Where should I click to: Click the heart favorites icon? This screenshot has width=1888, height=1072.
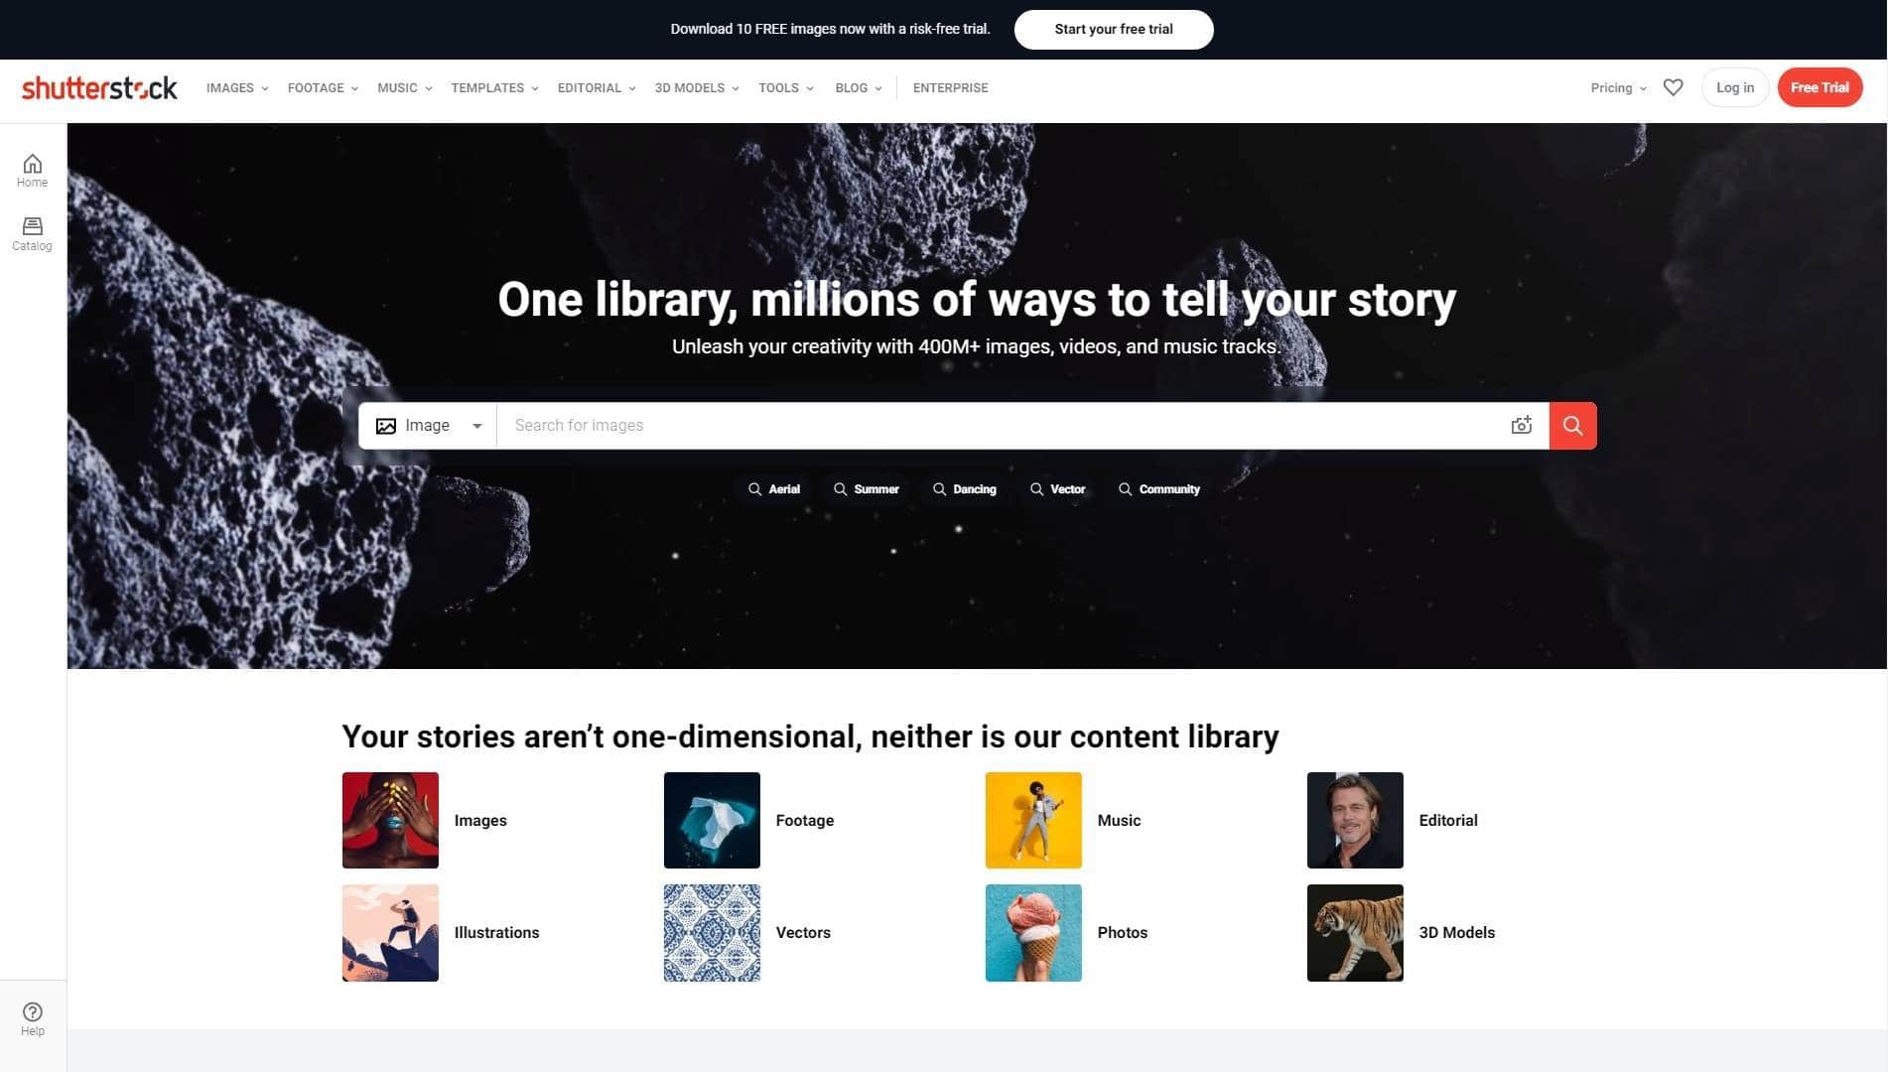pos(1673,87)
